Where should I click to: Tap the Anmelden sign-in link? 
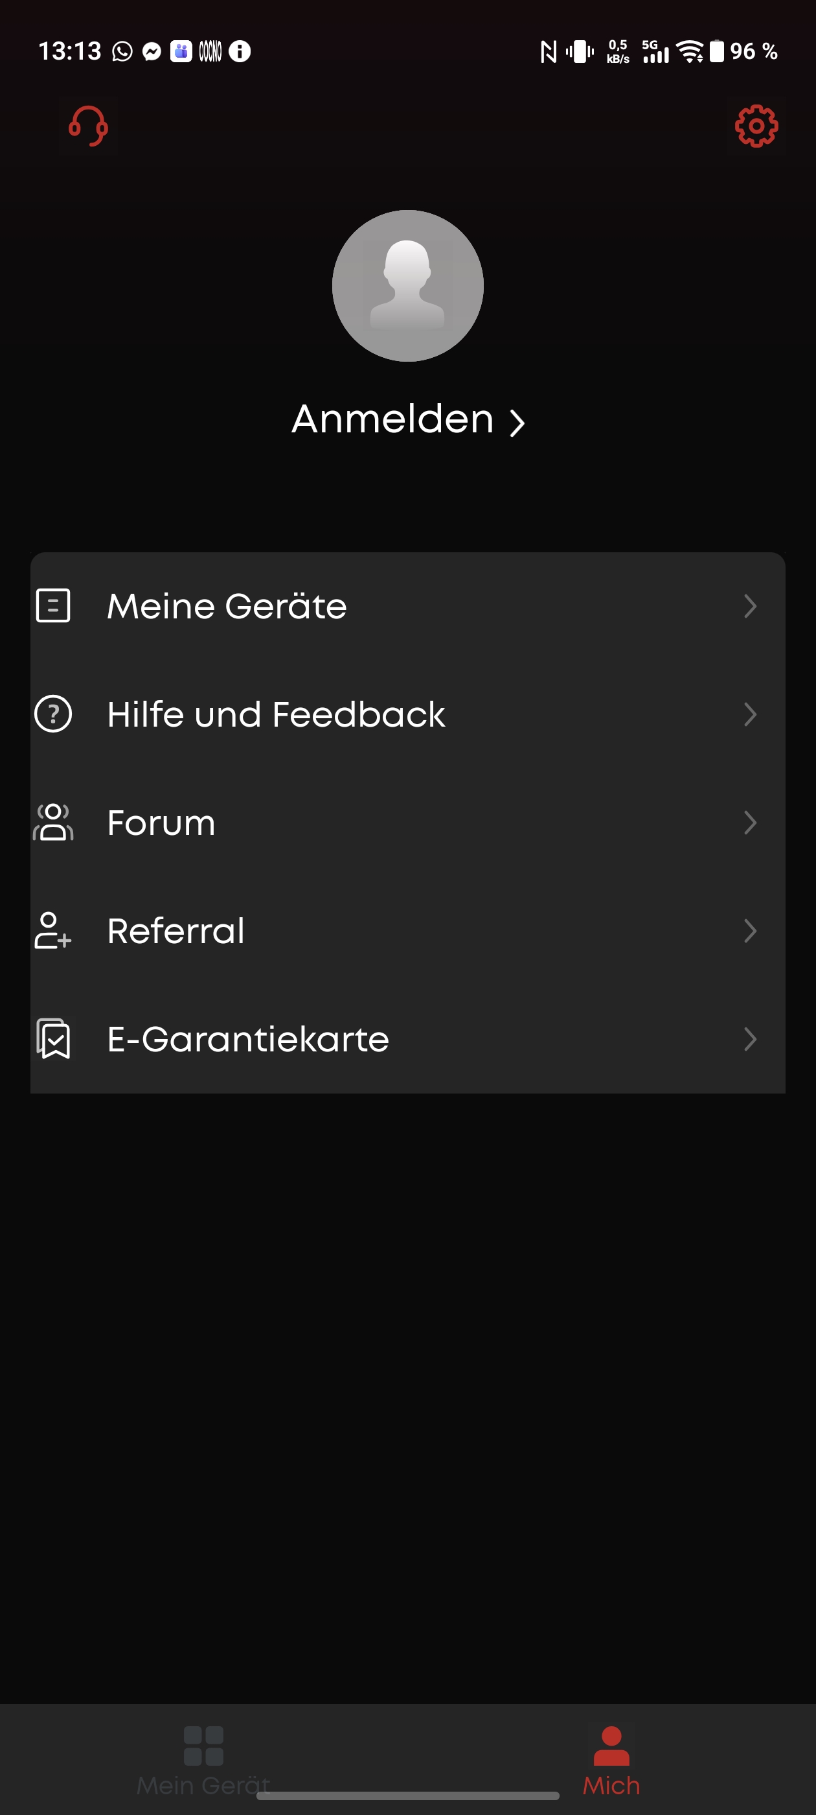407,420
